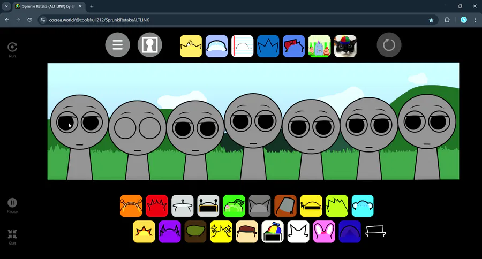The width and height of the screenshot is (482, 259).
Task: Click the keyhole portrait round button
Action: pos(150,45)
